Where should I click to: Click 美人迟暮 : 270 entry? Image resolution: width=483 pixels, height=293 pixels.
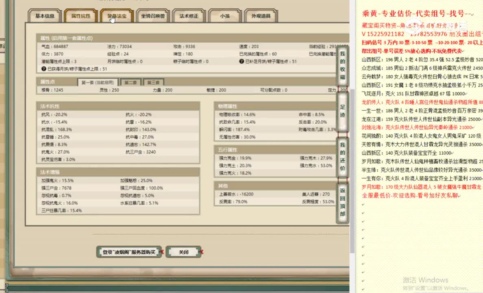tap(316, 194)
